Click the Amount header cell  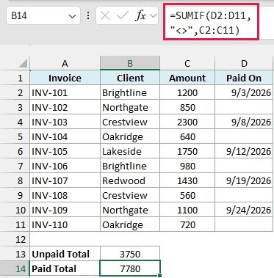[187, 78]
